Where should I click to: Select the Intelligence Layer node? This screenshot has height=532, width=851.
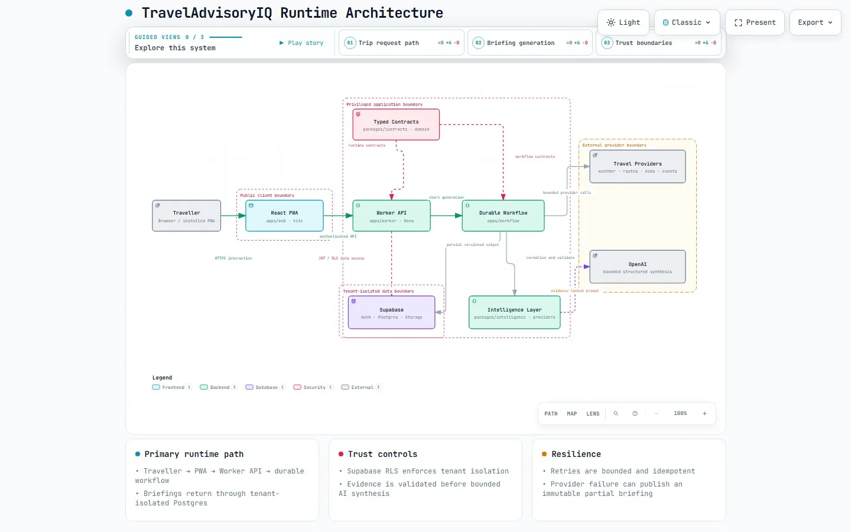(515, 313)
